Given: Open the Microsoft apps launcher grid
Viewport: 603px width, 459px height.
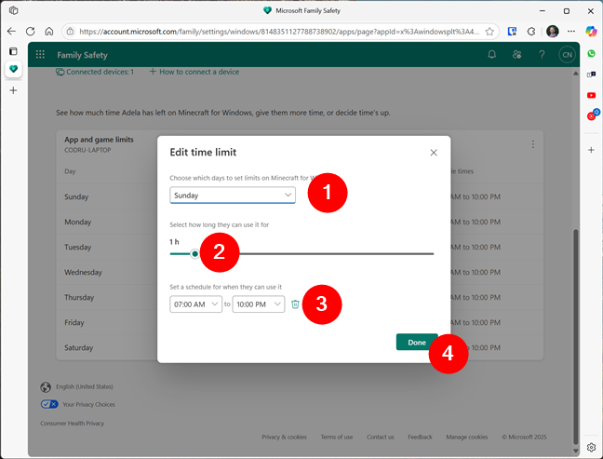Looking at the screenshot, I should point(40,54).
